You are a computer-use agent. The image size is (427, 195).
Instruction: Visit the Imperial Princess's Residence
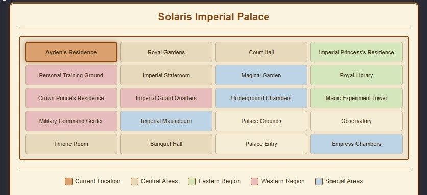tap(357, 52)
